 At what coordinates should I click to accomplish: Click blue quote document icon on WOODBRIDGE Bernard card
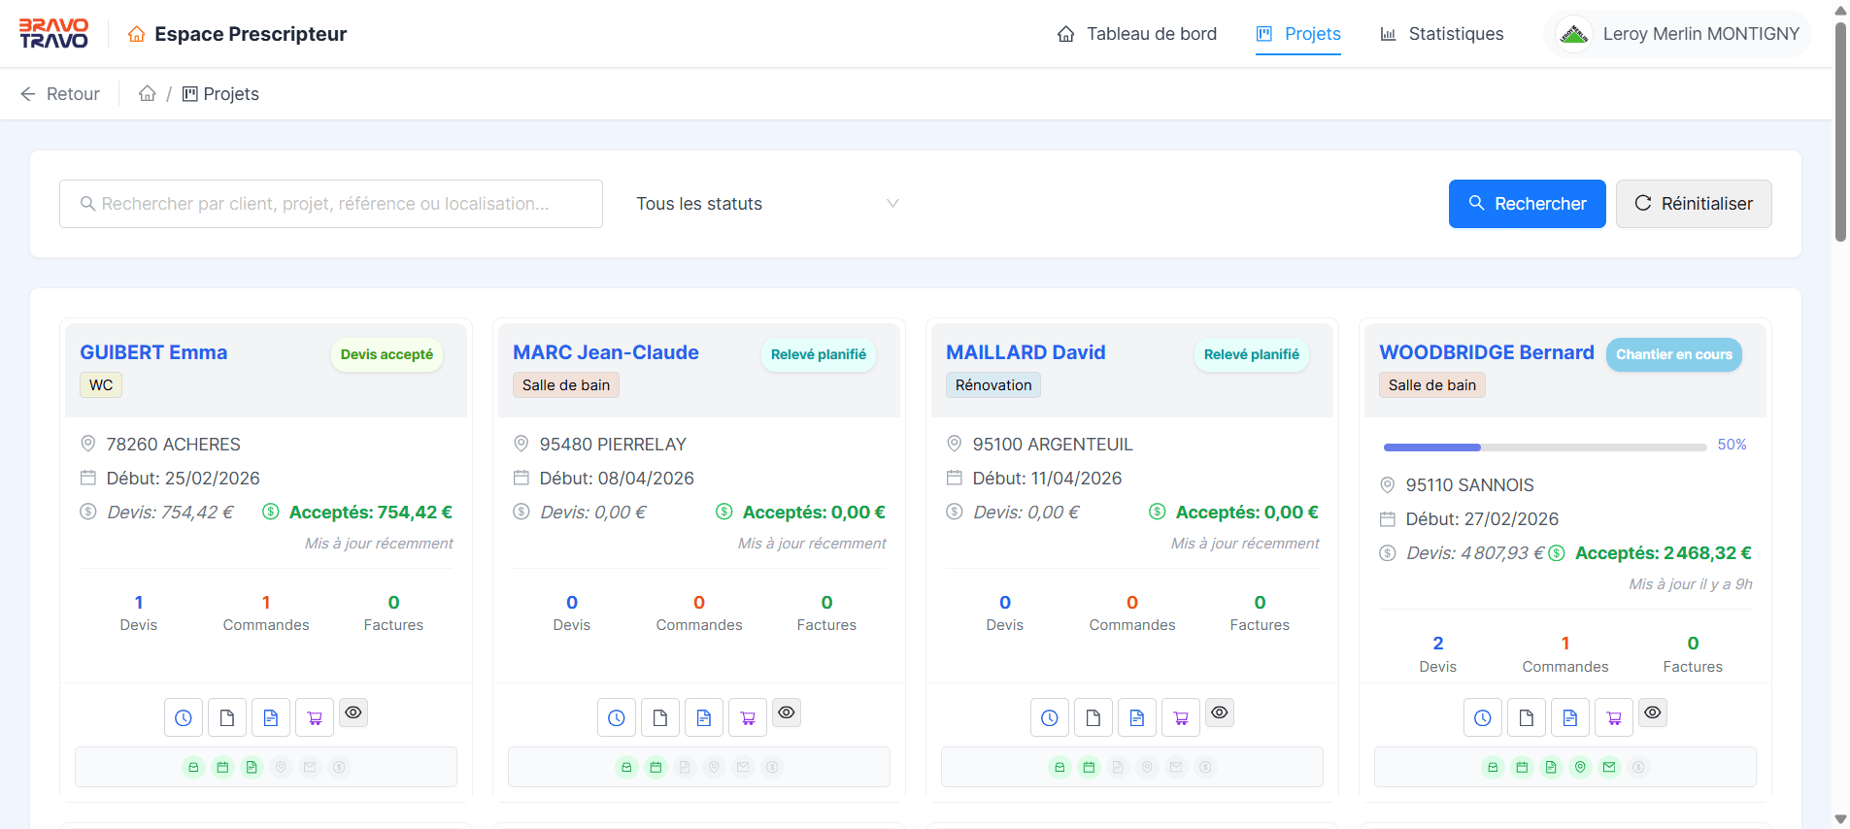(x=1570, y=717)
